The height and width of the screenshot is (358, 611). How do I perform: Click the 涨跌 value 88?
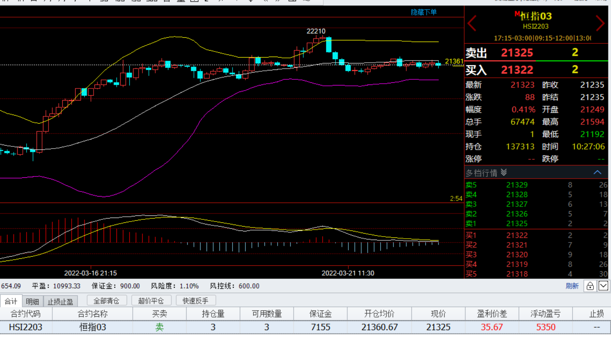click(530, 97)
